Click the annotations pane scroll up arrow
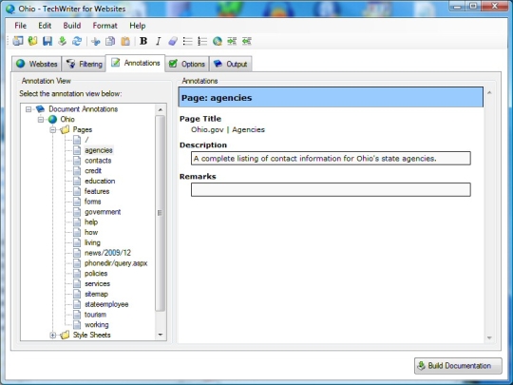 tap(489, 93)
